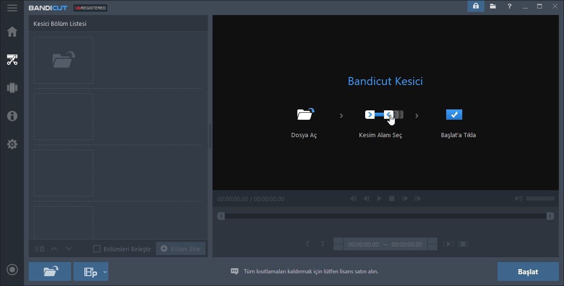Open the help question mark
The image size is (564, 286).
pos(509,6)
